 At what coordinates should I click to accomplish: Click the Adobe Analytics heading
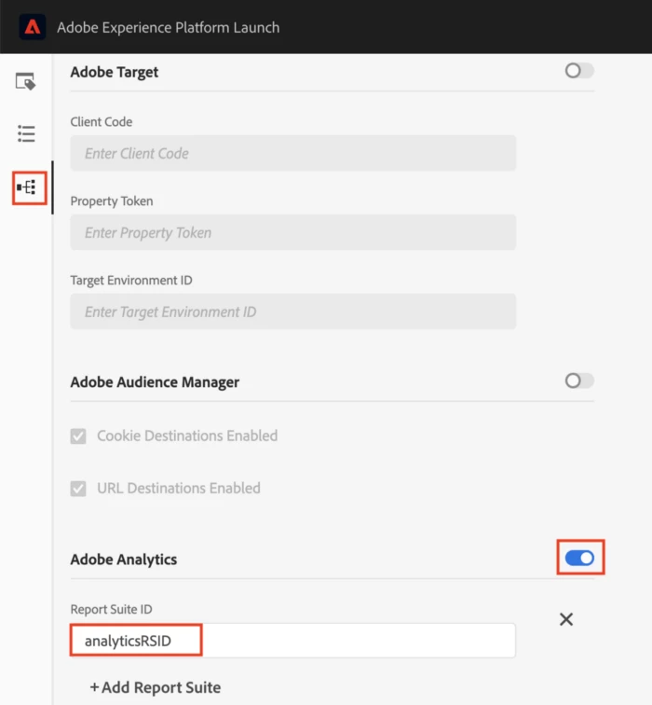[124, 560]
